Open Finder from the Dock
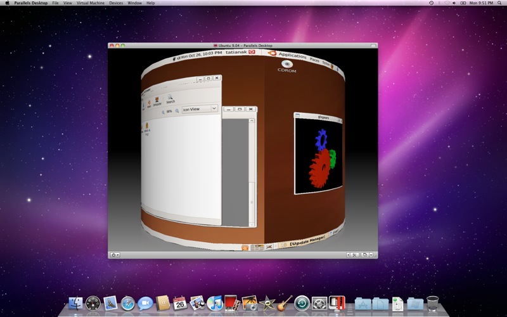Image resolution: width=507 pixels, height=317 pixels. (x=75, y=304)
